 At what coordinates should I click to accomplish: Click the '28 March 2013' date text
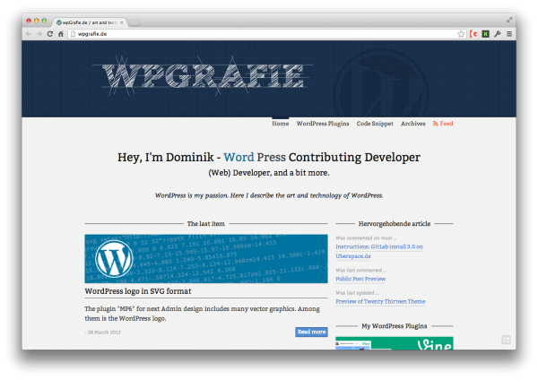pyautogui.click(x=104, y=332)
